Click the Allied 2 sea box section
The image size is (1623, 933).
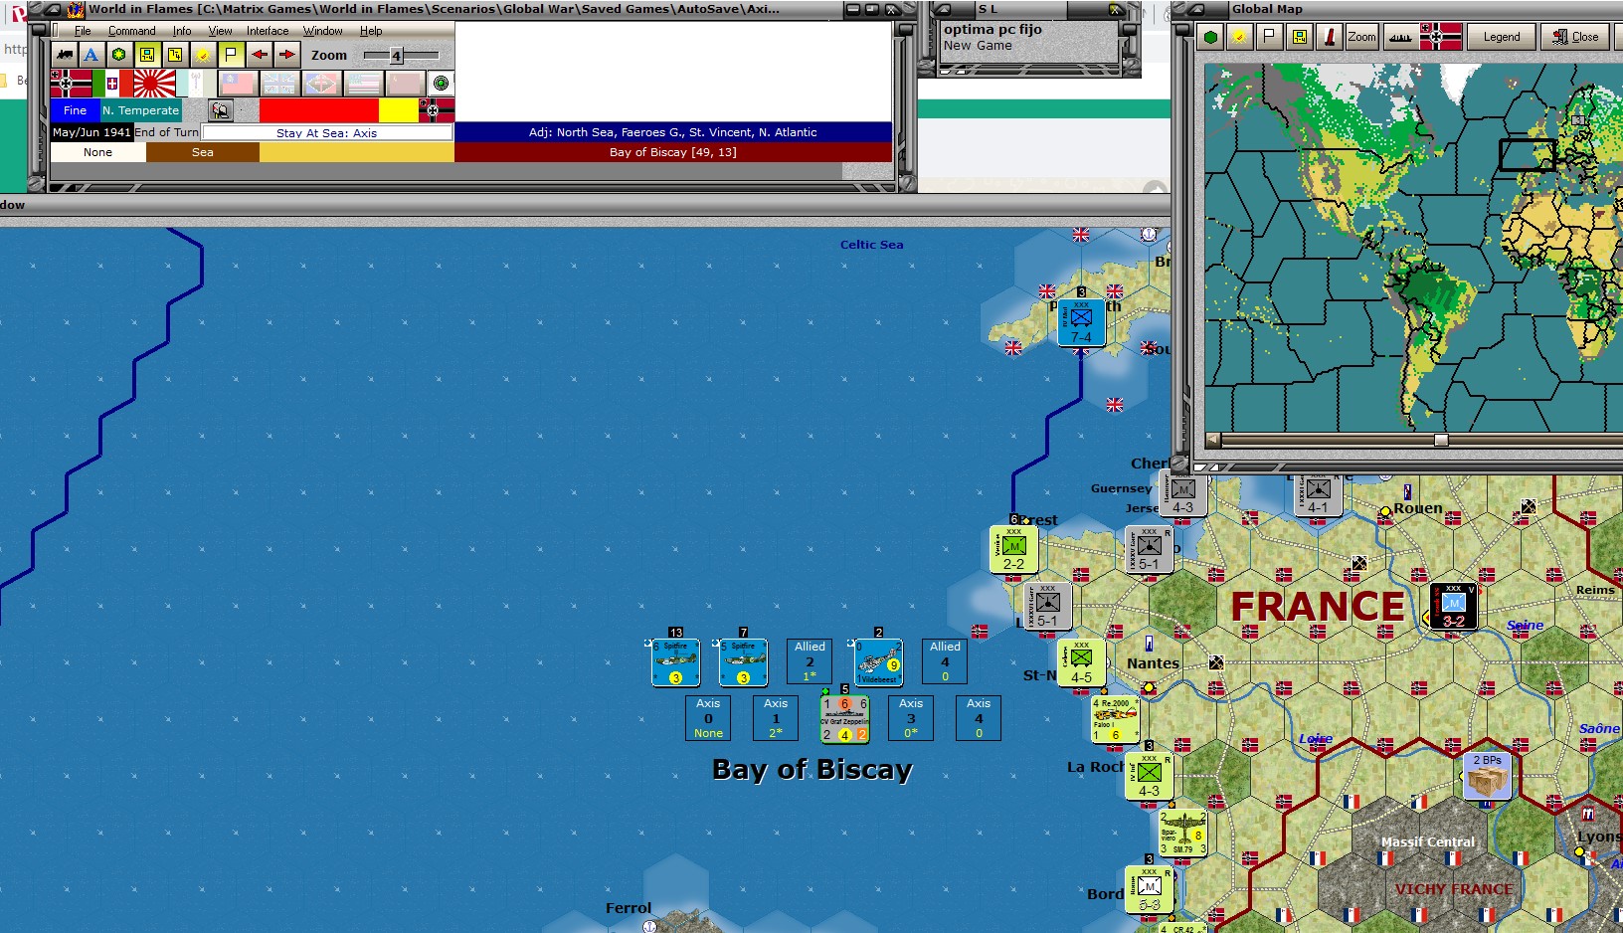click(x=811, y=661)
